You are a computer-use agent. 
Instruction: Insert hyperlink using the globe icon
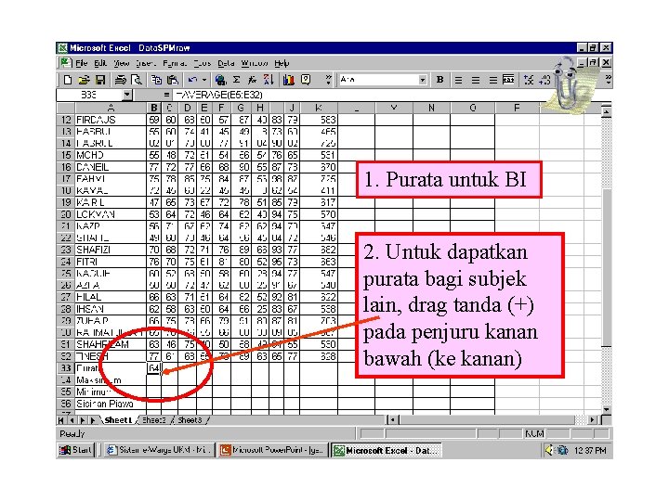tap(220, 80)
